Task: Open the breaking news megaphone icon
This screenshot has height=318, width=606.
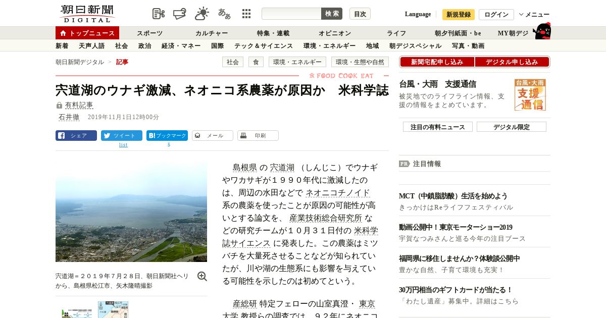Action: (180, 14)
